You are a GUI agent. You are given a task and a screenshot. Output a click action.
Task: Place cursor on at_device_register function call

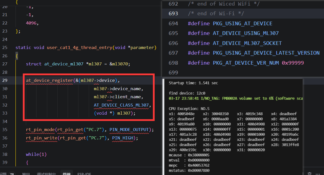tap(49, 80)
